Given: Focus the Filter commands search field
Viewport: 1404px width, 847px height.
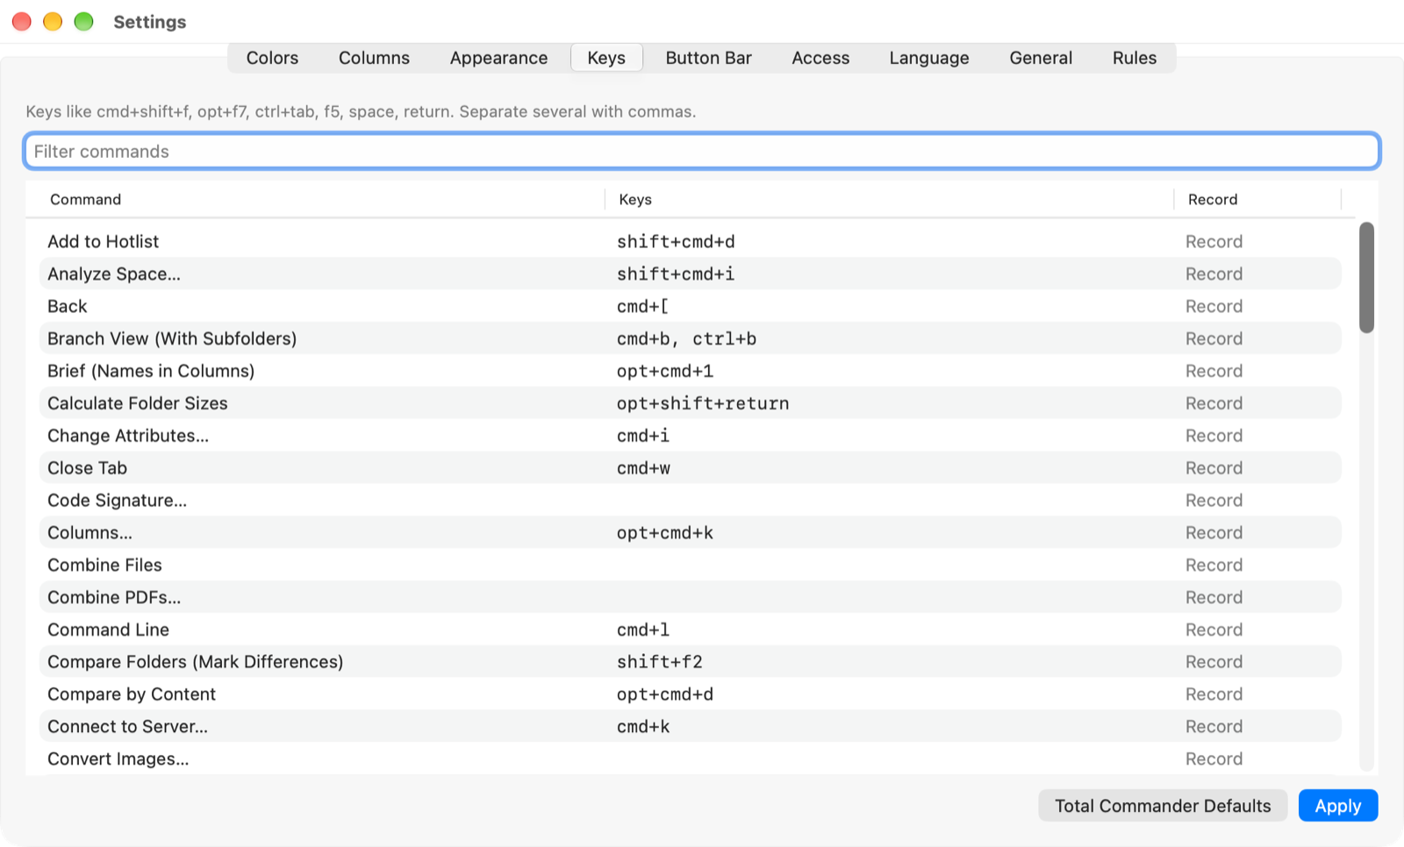Looking at the screenshot, I should [x=702, y=151].
